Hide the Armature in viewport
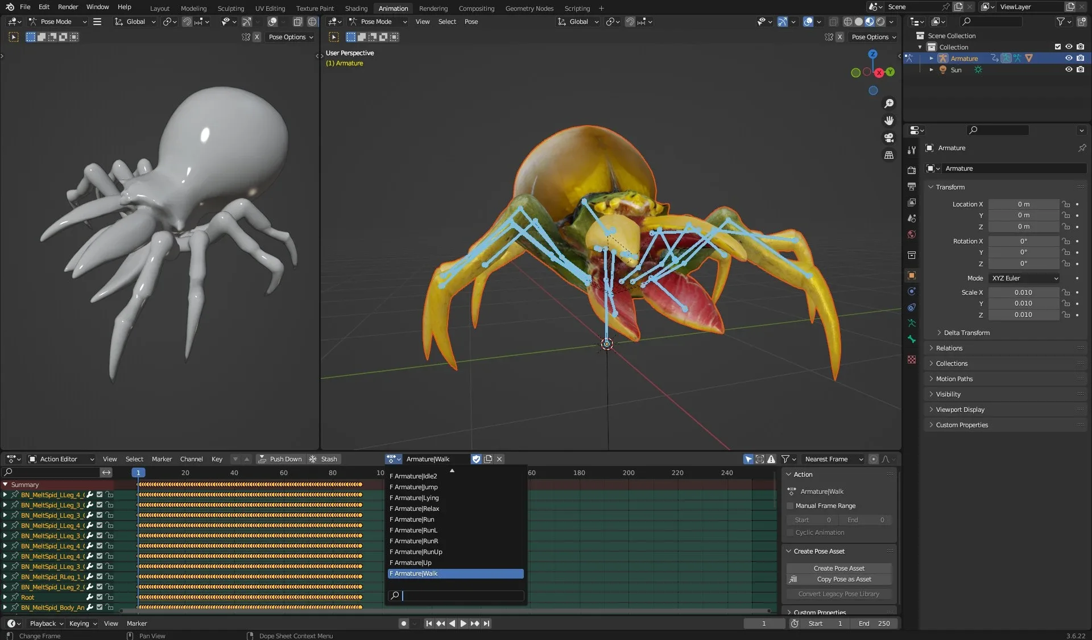The height and width of the screenshot is (640, 1092). [x=1069, y=58]
